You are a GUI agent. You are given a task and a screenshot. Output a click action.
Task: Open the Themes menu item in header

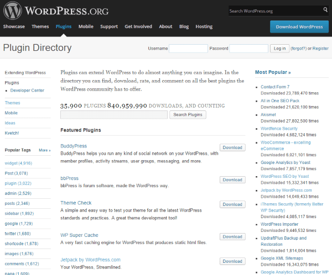coord(40,27)
